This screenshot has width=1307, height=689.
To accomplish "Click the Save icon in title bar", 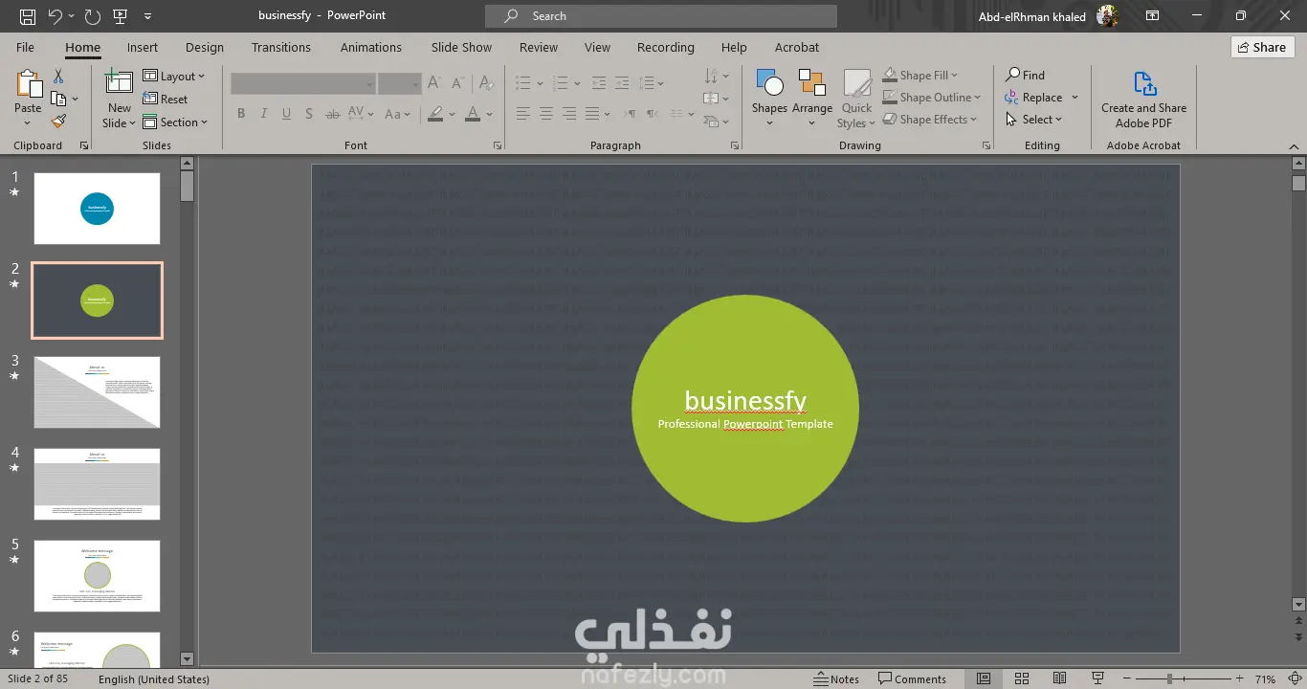I will (28, 16).
